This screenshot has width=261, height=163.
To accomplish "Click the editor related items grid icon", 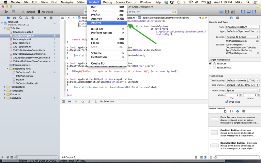I will (x=63, y=18).
